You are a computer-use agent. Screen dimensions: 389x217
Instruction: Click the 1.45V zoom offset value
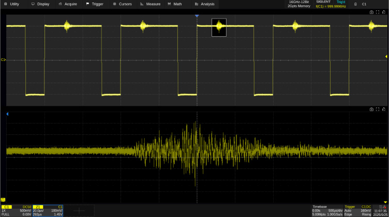click(58, 214)
